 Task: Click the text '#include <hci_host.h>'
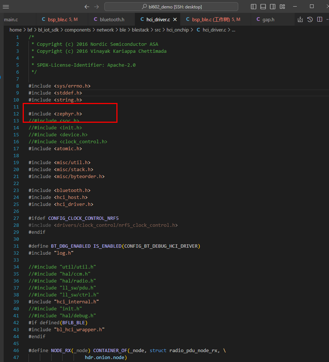click(58, 197)
